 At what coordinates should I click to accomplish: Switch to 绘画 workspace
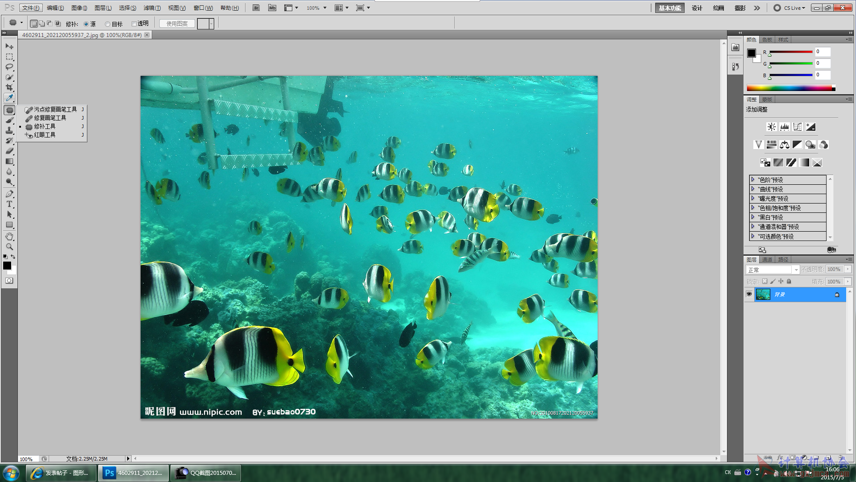[719, 8]
